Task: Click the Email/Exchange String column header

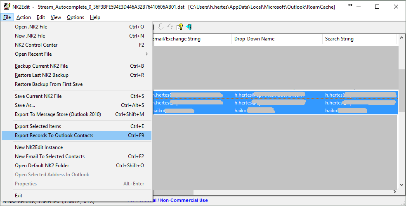Action: click(x=191, y=39)
